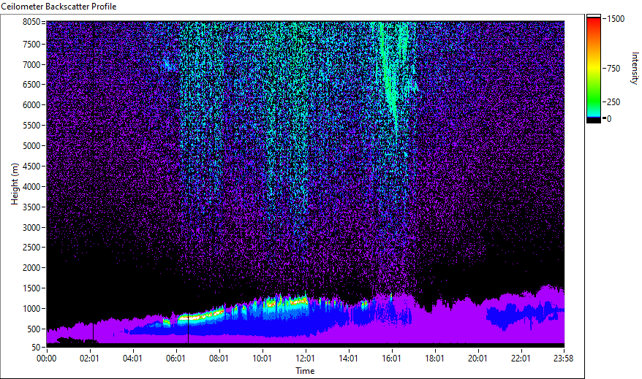This screenshot has width=642, height=379.
Task: Click the 3000 height axis value
Action: [31, 228]
